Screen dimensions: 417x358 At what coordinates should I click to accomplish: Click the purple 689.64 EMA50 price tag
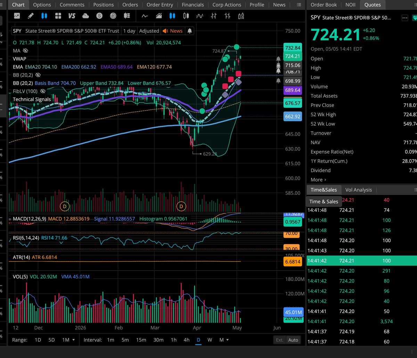[293, 90]
